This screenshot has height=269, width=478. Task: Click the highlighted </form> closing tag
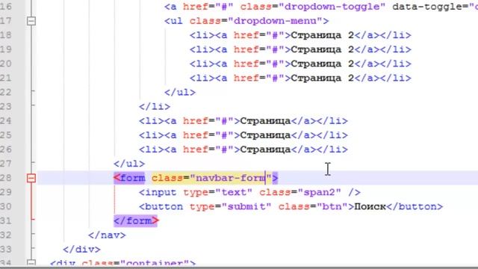[136, 221]
